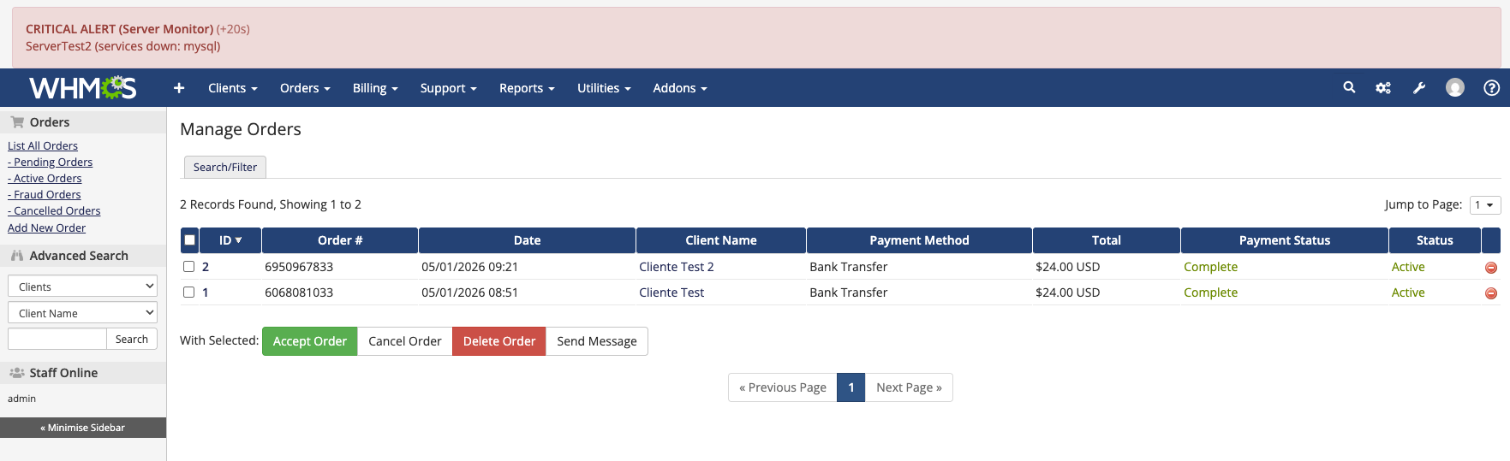
Task: Click the WHMCS logo
Action: click(x=83, y=88)
